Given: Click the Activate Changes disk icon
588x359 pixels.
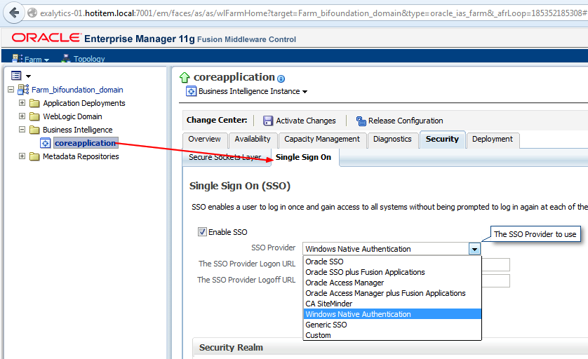Looking at the screenshot, I should pyautogui.click(x=268, y=121).
